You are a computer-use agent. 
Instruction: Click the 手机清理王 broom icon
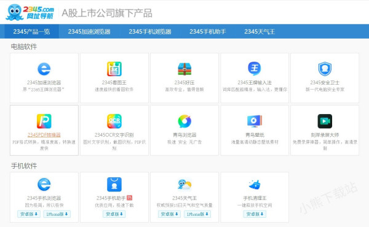coord(255,185)
